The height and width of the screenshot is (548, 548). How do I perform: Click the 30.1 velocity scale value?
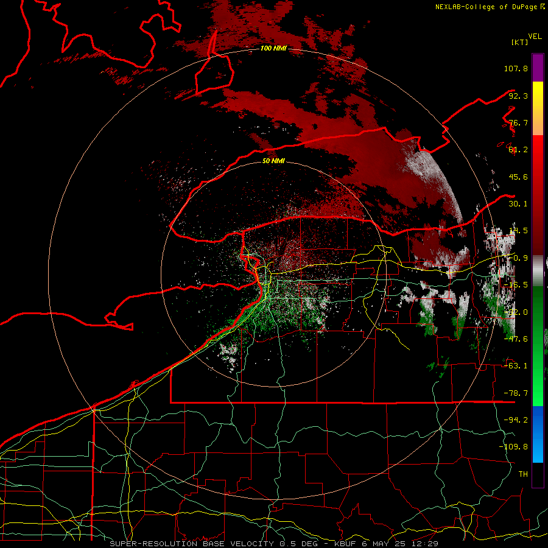[x=518, y=204]
